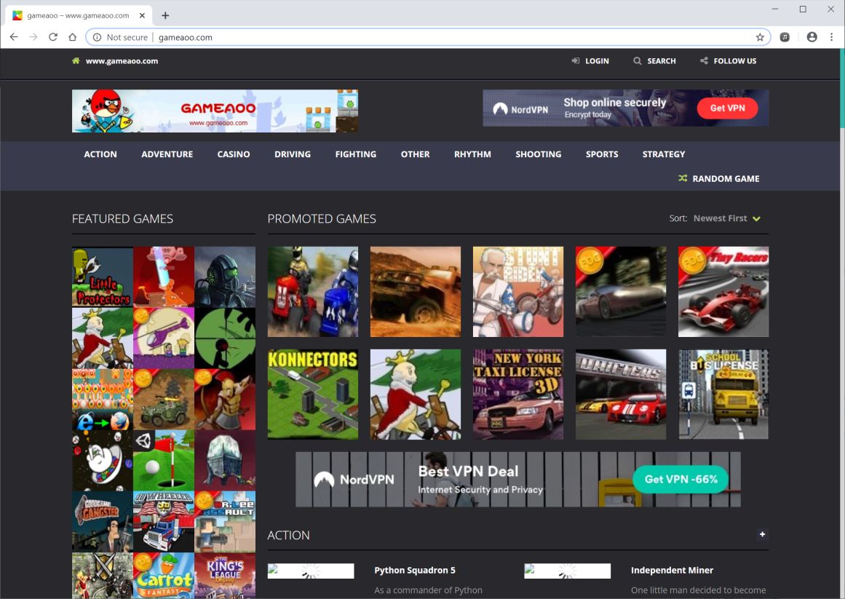The image size is (845, 599).
Task: Click the browser forward arrow
Action: pyautogui.click(x=33, y=36)
